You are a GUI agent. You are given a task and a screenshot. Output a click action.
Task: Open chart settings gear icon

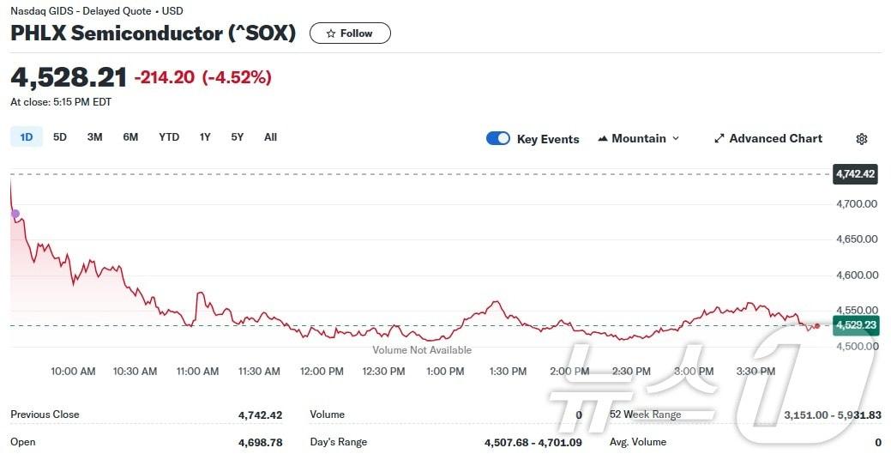862,139
